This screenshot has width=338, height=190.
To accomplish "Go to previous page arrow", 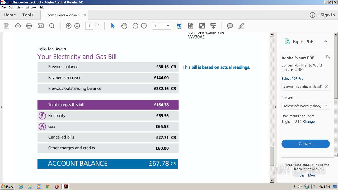I will pos(69,26).
